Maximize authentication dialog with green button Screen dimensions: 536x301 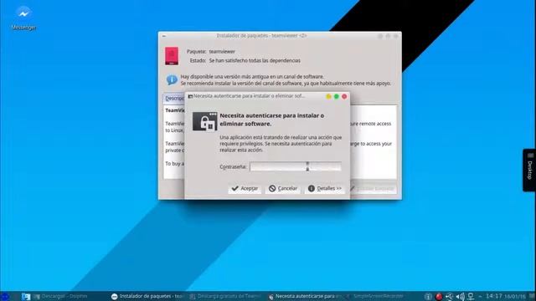pos(337,97)
